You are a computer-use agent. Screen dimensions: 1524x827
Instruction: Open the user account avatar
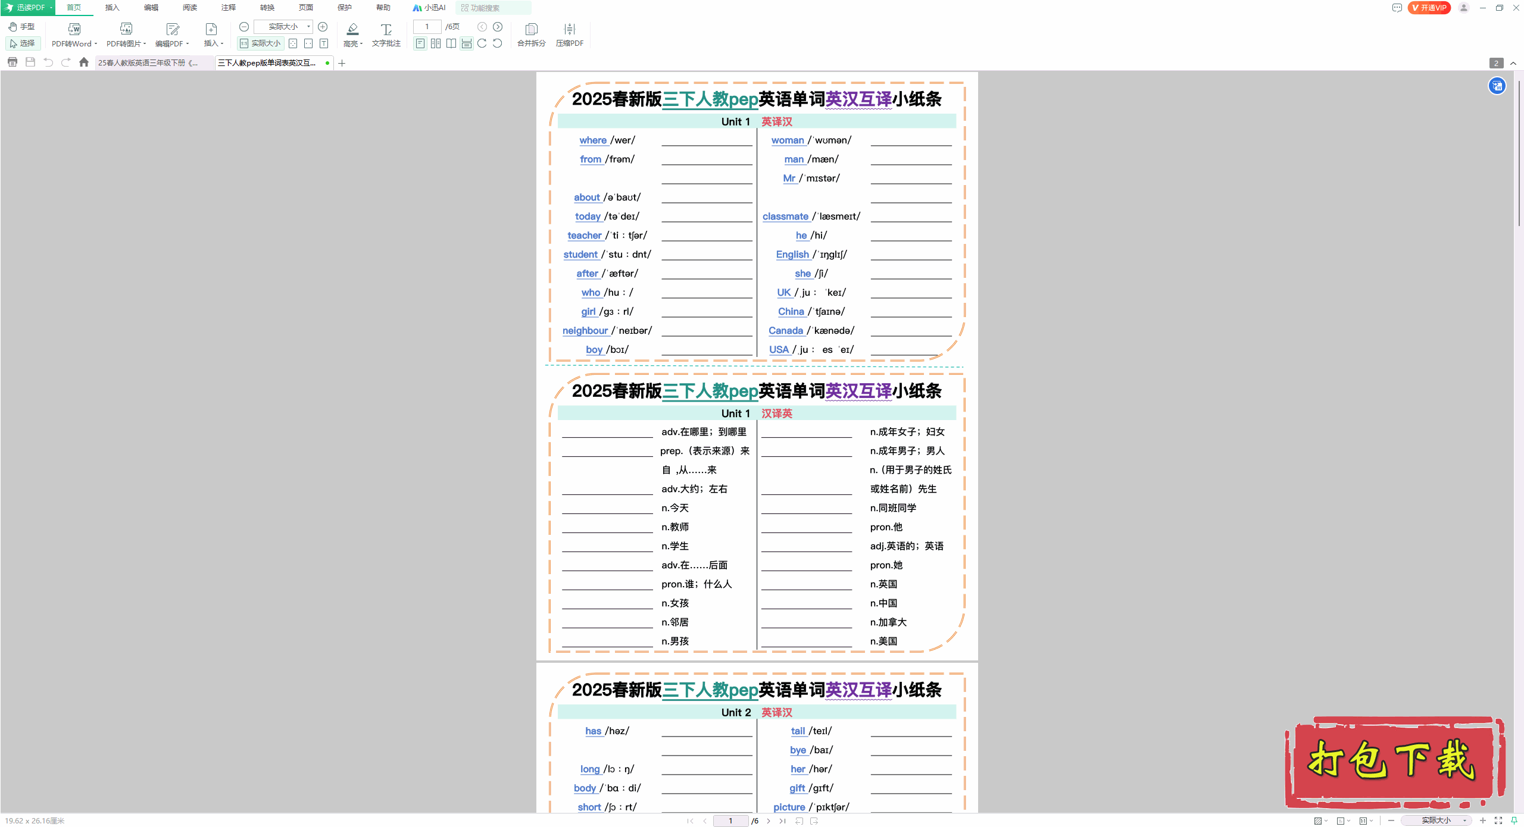tap(1464, 8)
